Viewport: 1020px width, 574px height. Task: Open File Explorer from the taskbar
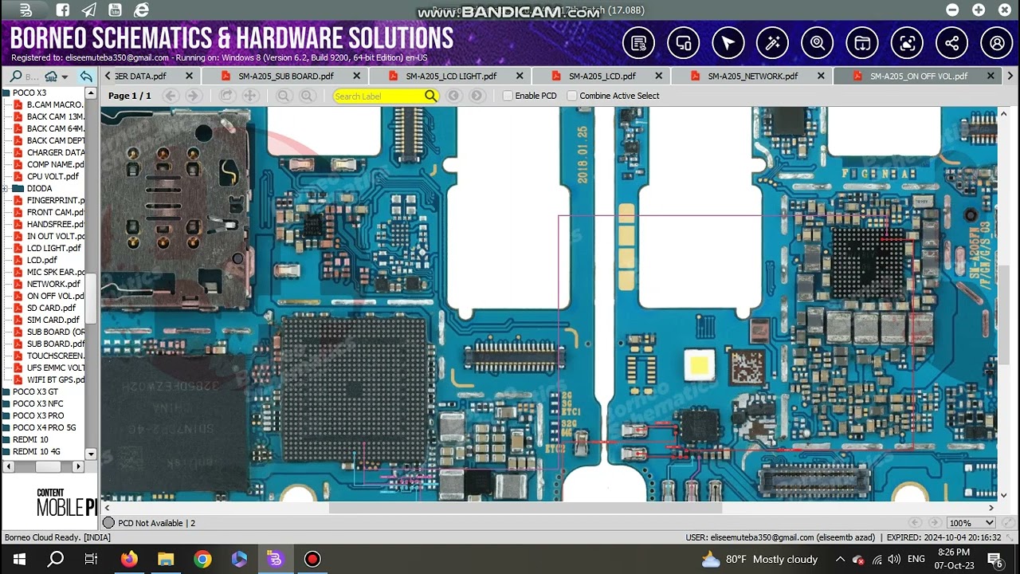[x=166, y=559]
